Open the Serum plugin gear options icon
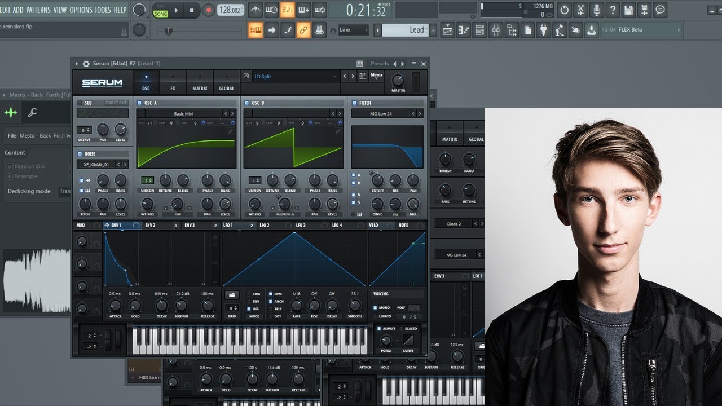Image resolution: width=722 pixels, height=406 pixels. 86,64
